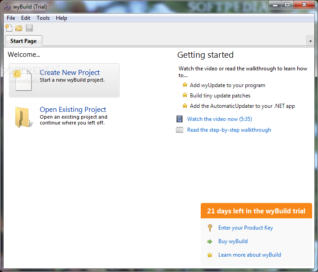Click the film strip icon next to Watch the video
Viewport: 318px width, 272px height.
pos(180,119)
